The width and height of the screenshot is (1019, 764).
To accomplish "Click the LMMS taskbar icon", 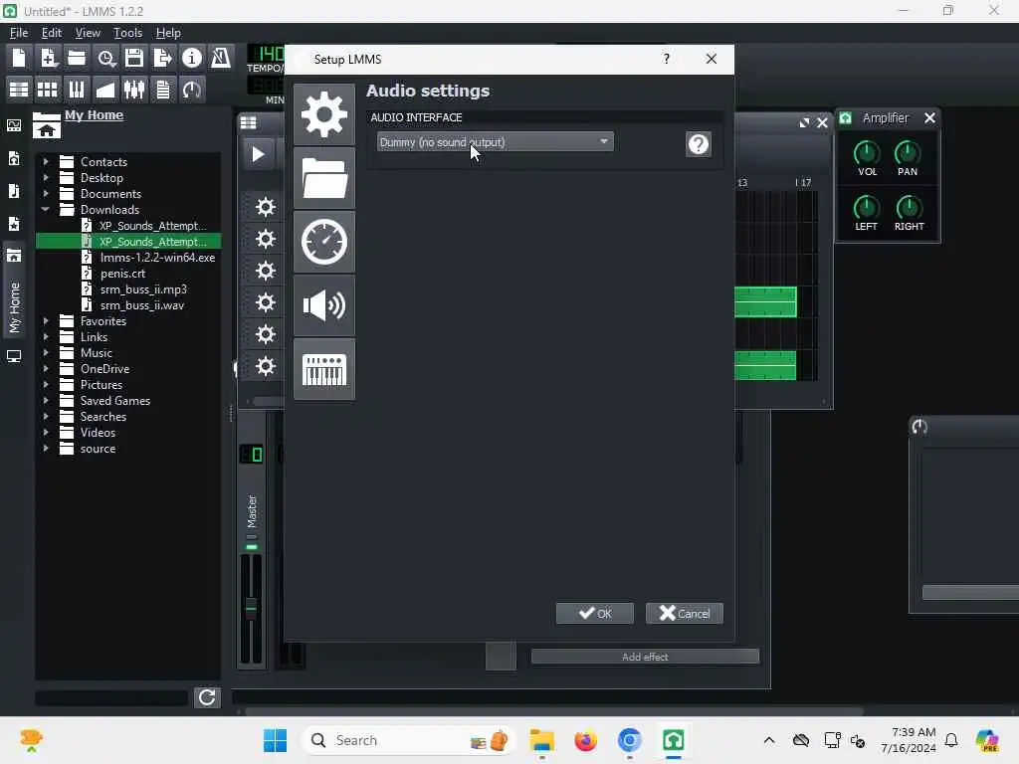I will click(674, 740).
